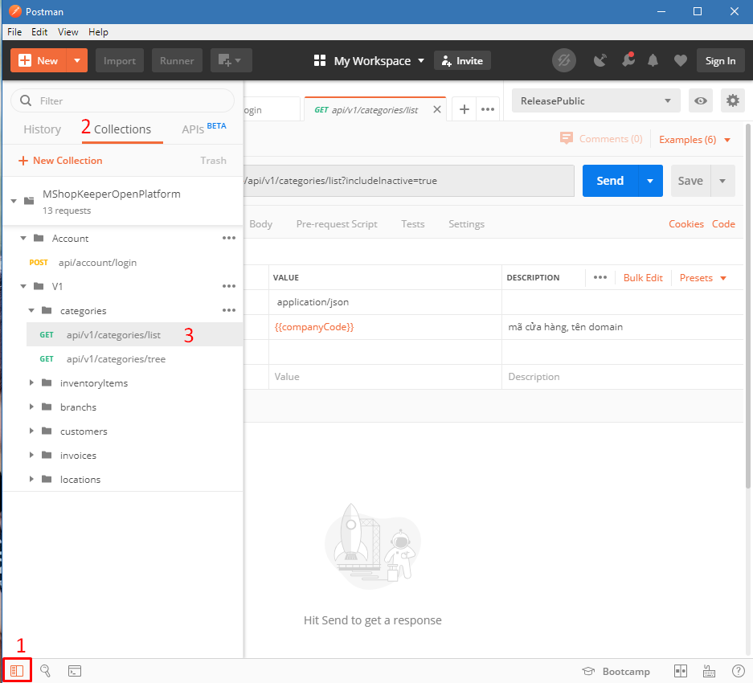The width and height of the screenshot is (753, 683).
Task: Open headers table column options ellipsis
Action: click(x=600, y=277)
